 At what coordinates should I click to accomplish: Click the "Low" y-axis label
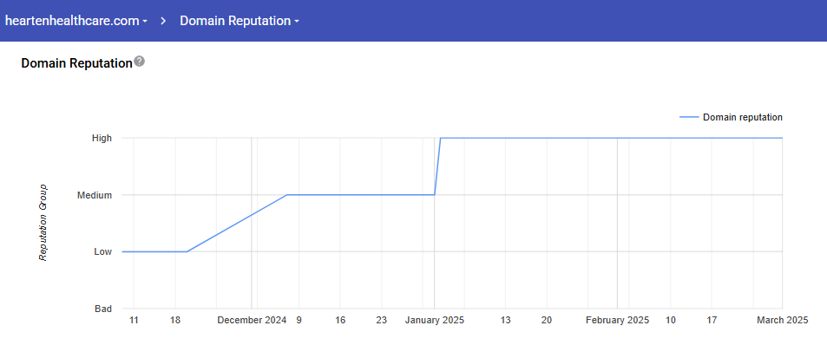point(102,251)
